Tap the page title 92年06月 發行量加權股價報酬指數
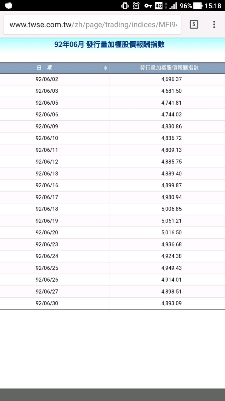The height and width of the screenshot is (401, 225). click(x=109, y=44)
